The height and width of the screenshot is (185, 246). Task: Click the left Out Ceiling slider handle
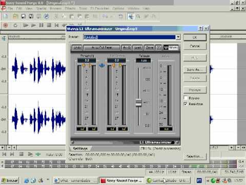pos(113,65)
